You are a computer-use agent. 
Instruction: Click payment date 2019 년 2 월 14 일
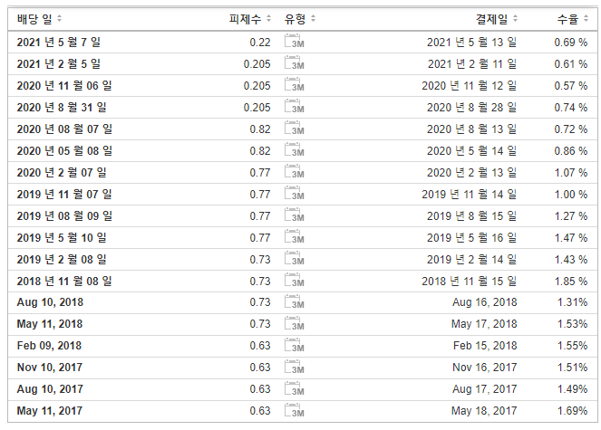(472, 261)
